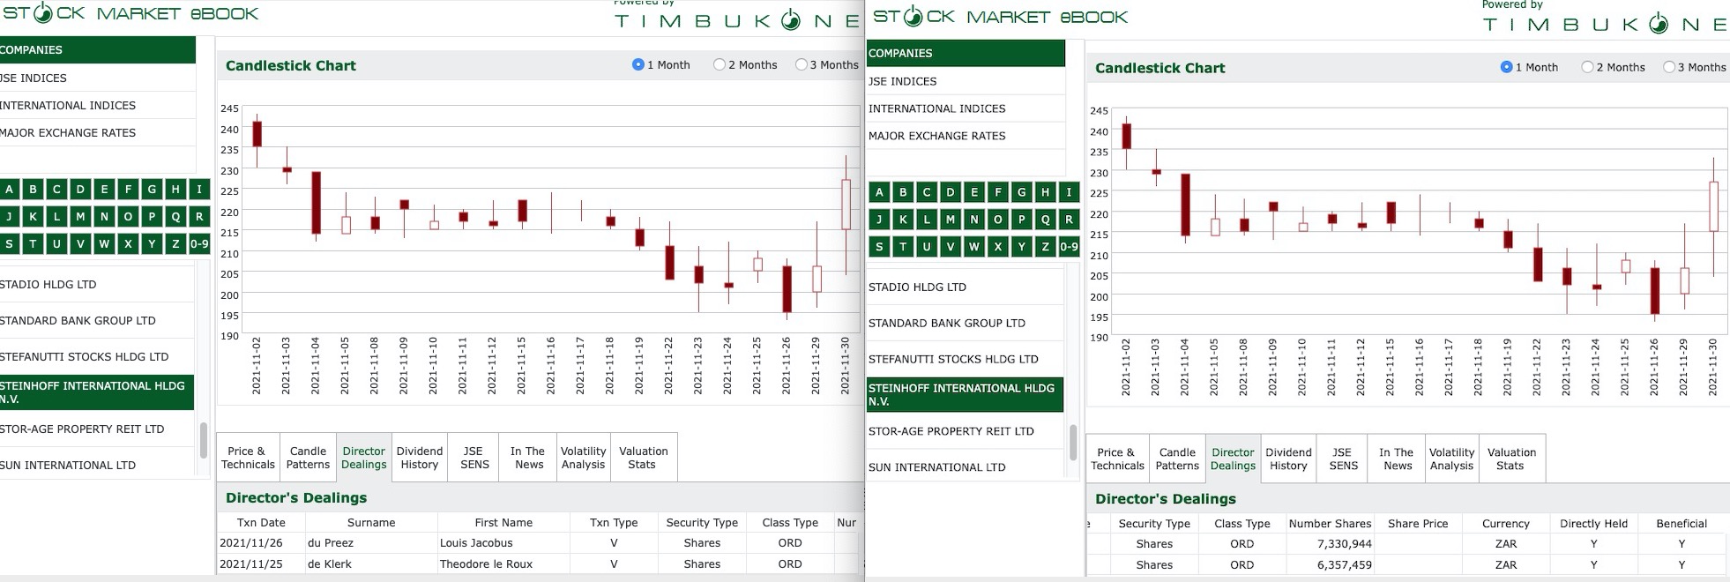Click Number Shares column header in right window
1730x582 pixels.
(1330, 523)
